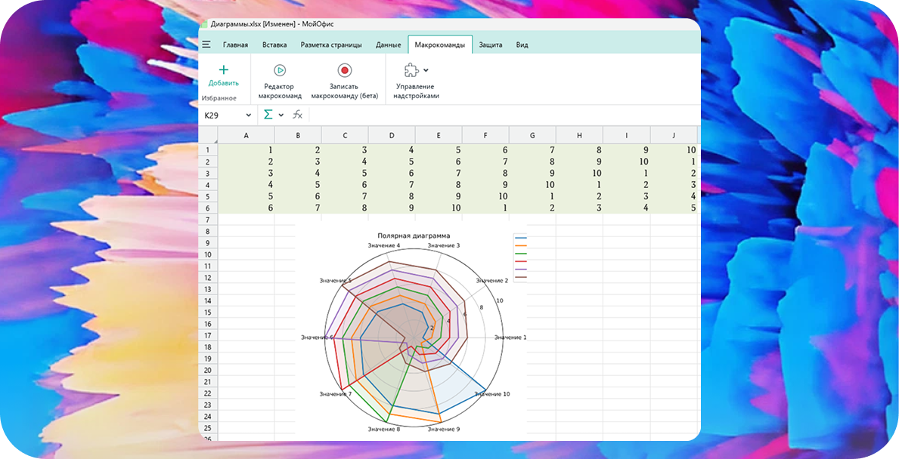Expand the K29 name box dropdown
The image size is (899, 459).
click(248, 116)
